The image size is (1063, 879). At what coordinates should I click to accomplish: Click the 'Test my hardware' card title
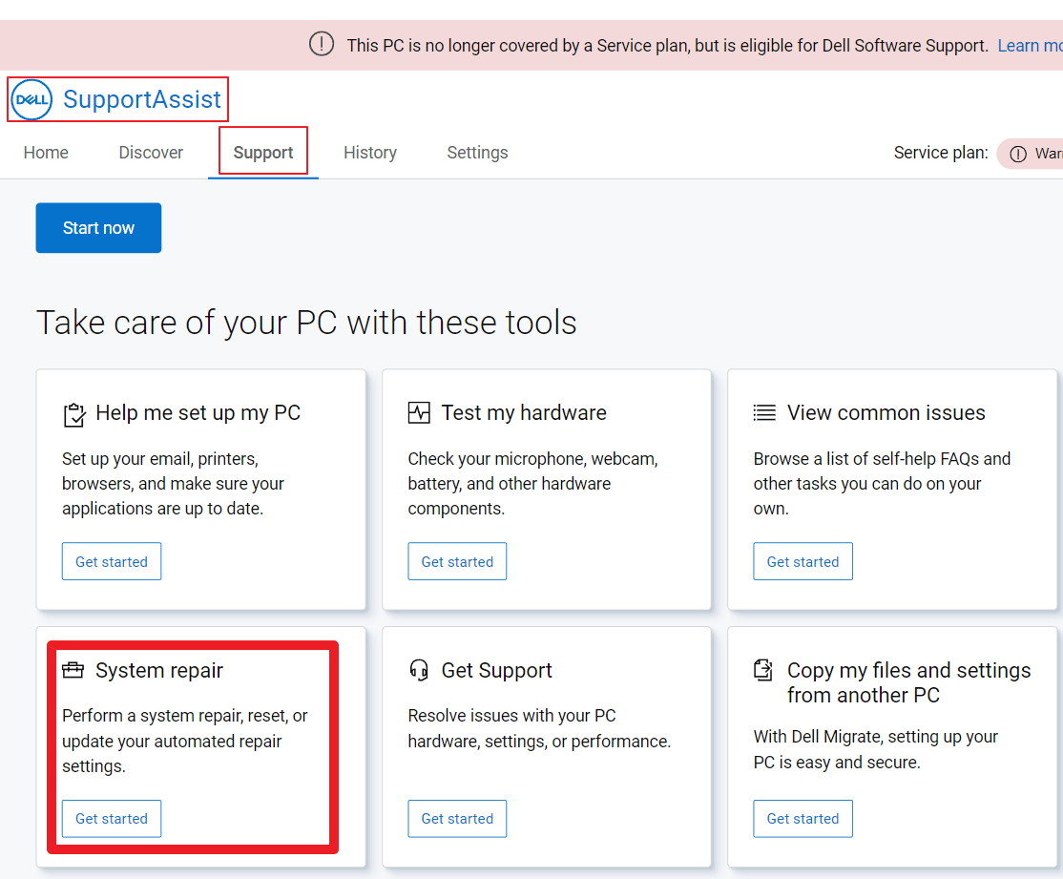pos(524,412)
